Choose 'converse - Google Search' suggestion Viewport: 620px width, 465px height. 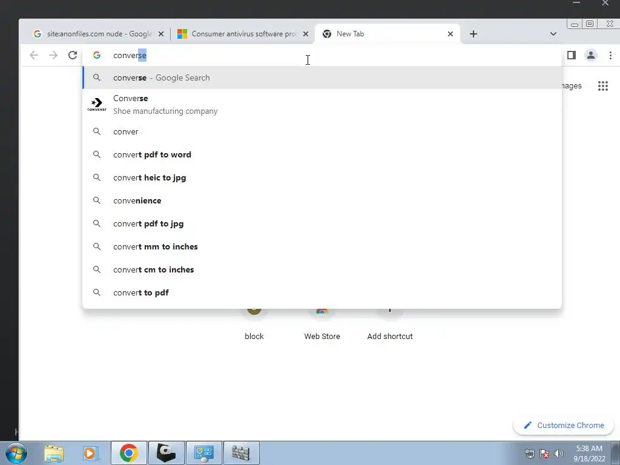[322, 78]
